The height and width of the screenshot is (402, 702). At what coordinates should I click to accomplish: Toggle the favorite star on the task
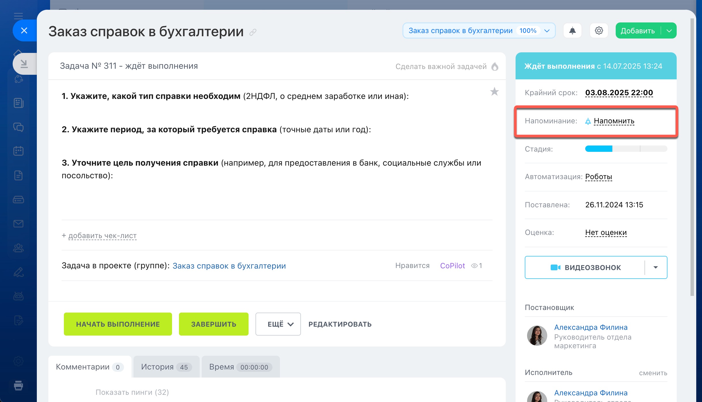[495, 92]
